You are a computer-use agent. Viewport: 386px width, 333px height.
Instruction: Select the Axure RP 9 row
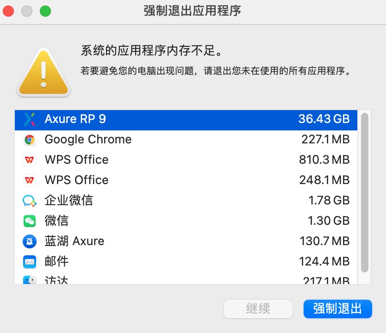[x=185, y=119]
